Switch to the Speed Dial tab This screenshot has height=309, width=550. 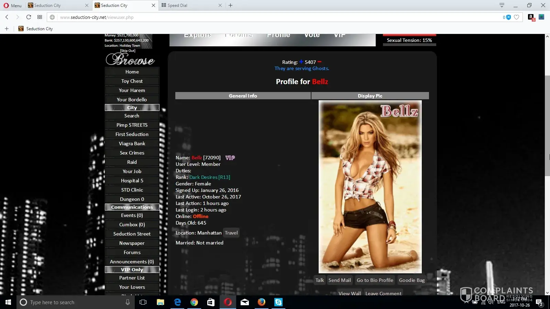189,5
